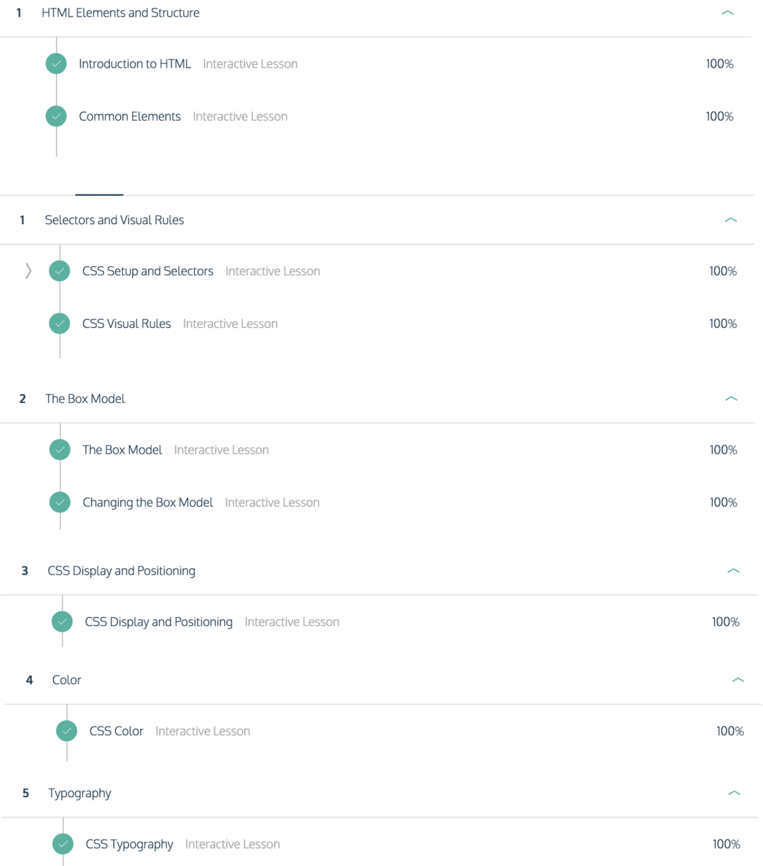Click the 100% progress of CSS Color
The image size is (763, 866).
point(730,731)
